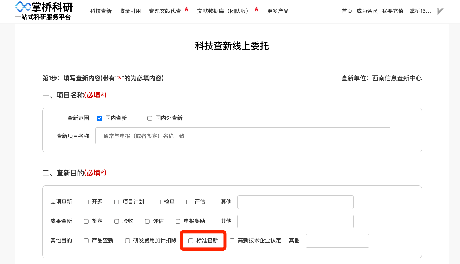Open the 专题文献代查 menu item
The width and height of the screenshot is (460, 264).
(165, 11)
